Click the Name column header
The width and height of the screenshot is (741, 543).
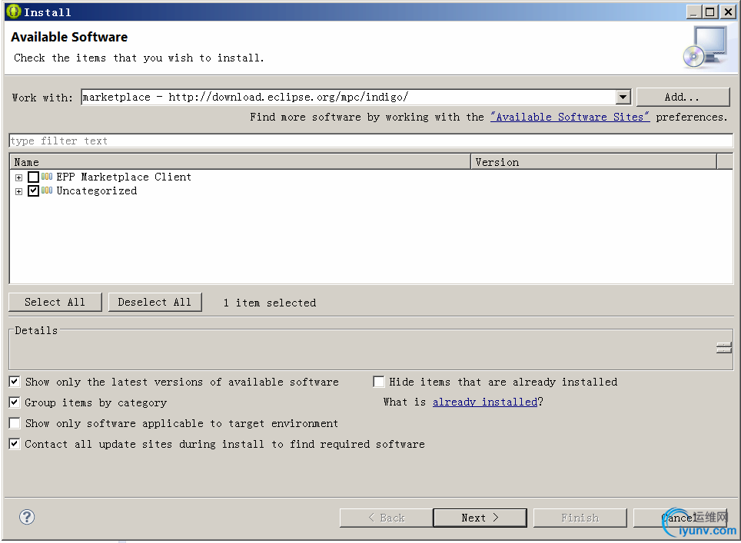point(240,162)
